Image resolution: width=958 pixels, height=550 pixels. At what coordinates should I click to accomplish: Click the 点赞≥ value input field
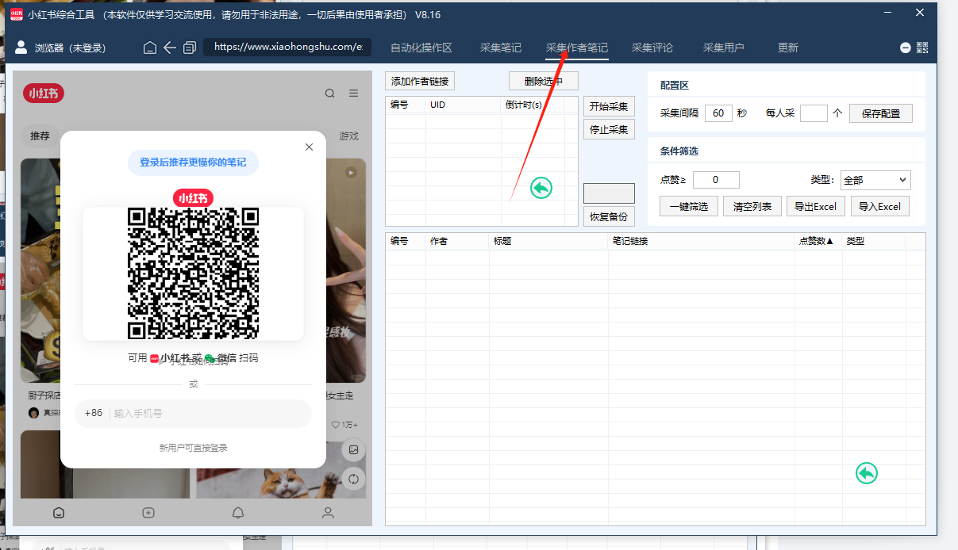click(x=716, y=180)
